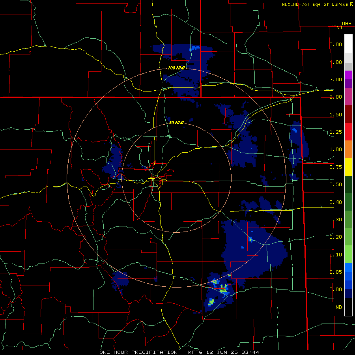Viewport: 355px width, 355px height.
Task: Click the 1.00 legend value
Action: [x=336, y=149]
